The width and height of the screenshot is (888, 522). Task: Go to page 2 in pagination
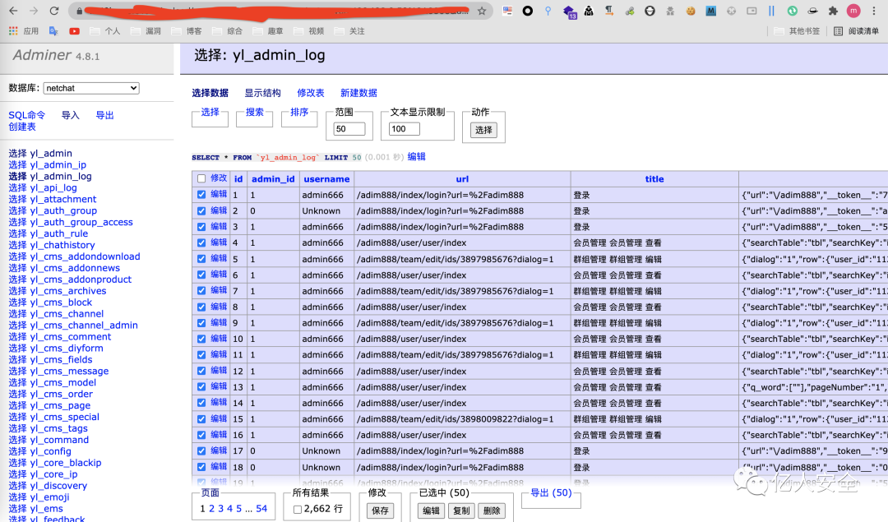point(212,508)
